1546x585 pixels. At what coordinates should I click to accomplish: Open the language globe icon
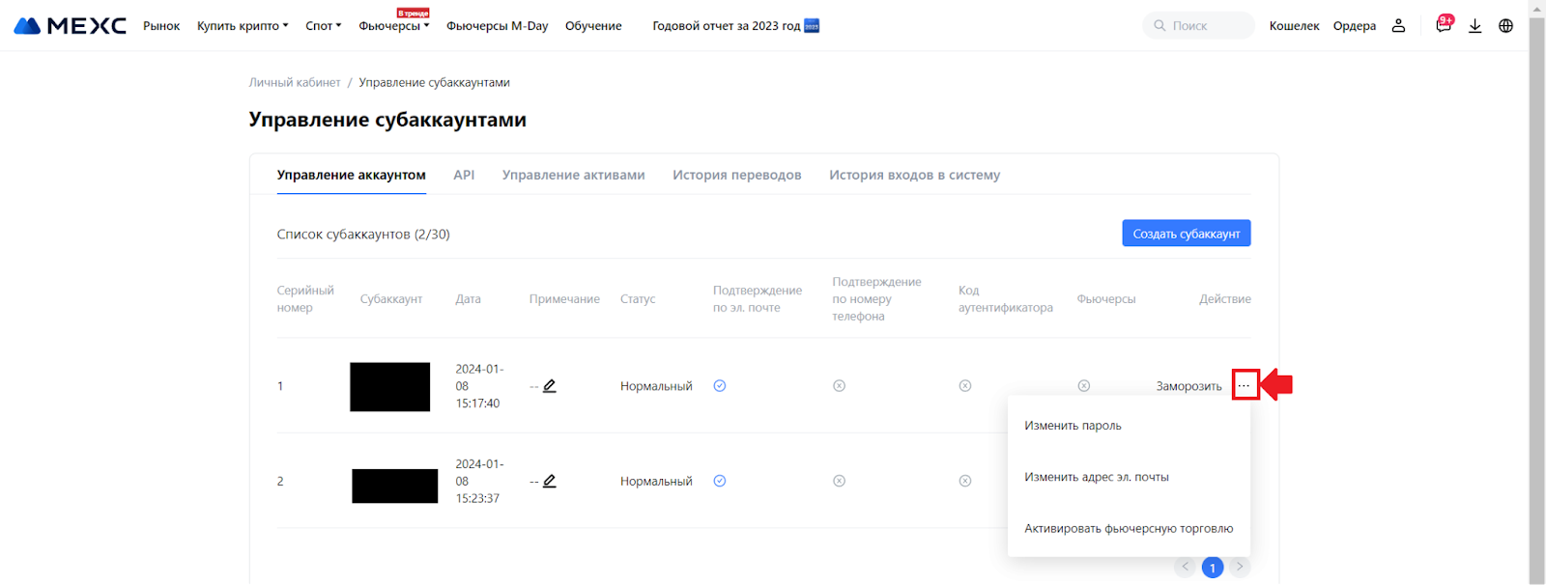pyautogui.click(x=1505, y=26)
